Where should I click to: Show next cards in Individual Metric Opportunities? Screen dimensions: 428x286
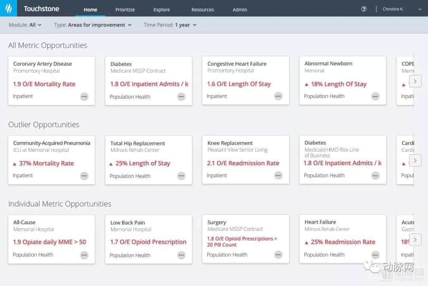(x=415, y=240)
